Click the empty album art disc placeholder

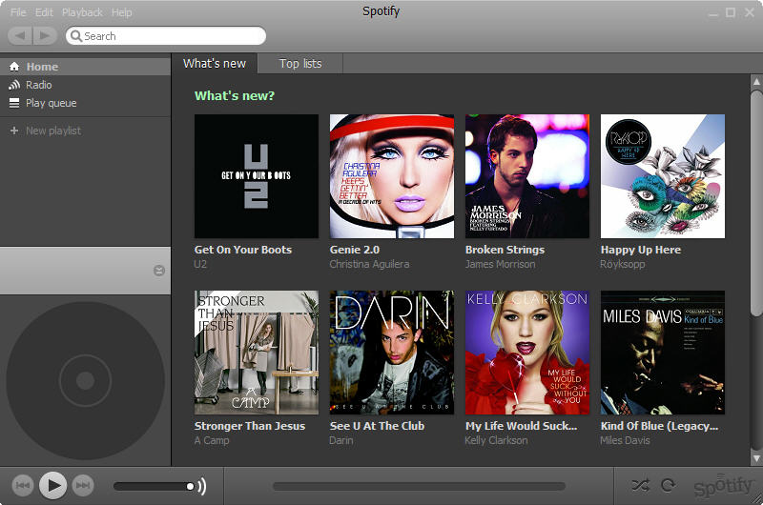pos(85,380)
